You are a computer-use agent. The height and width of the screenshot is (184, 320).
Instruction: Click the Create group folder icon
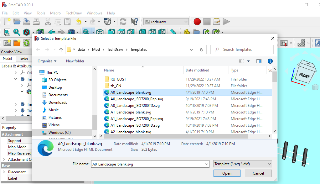pyautogui.click(x=197, y=32)
